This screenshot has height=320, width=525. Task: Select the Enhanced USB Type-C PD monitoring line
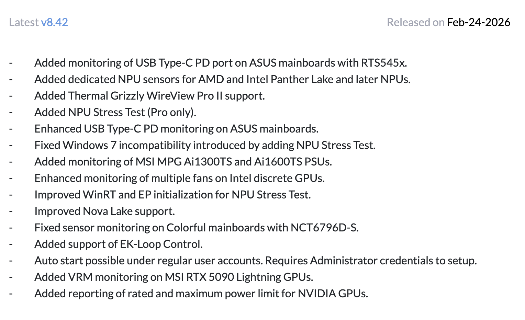click(176, 129)
